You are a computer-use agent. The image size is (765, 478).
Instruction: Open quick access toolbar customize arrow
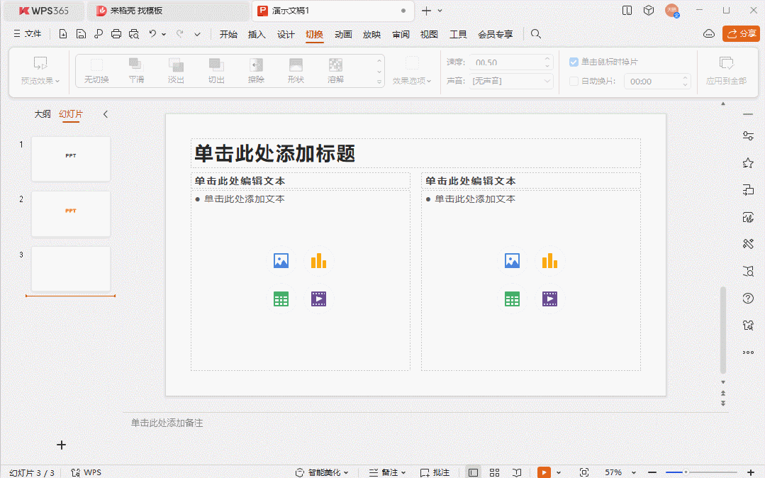(x=197, y=34)
